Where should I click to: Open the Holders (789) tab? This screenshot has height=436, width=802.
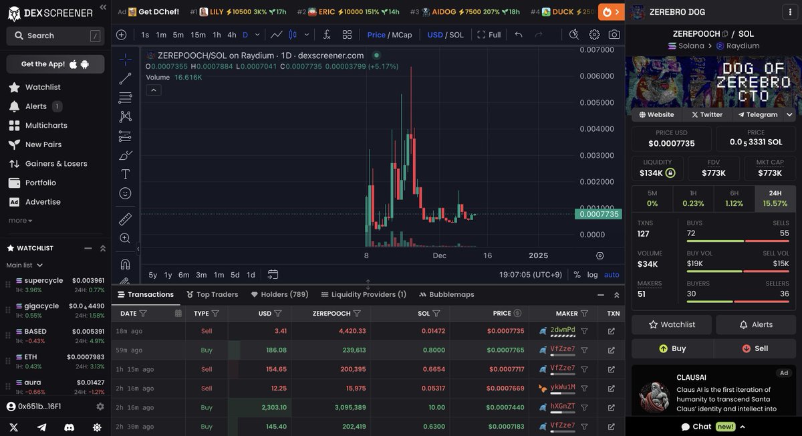[x=279, y=294]
